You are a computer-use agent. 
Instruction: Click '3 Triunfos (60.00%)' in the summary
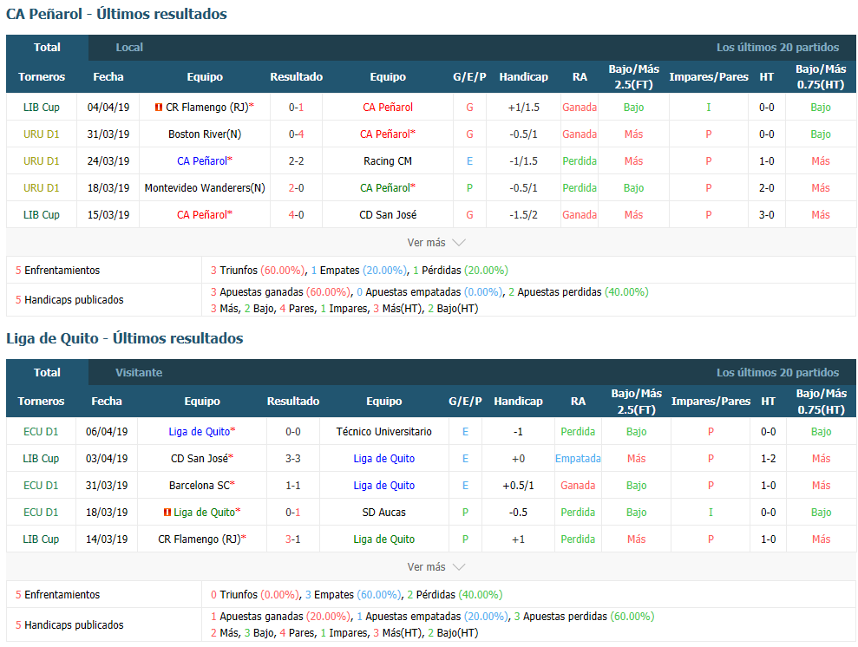click(x=258, y=271)
